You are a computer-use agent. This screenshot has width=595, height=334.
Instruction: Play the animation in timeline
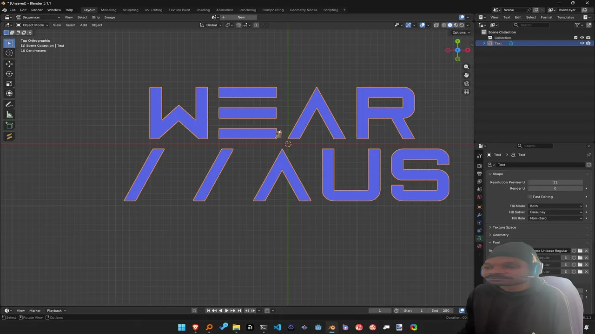(226, 310)
